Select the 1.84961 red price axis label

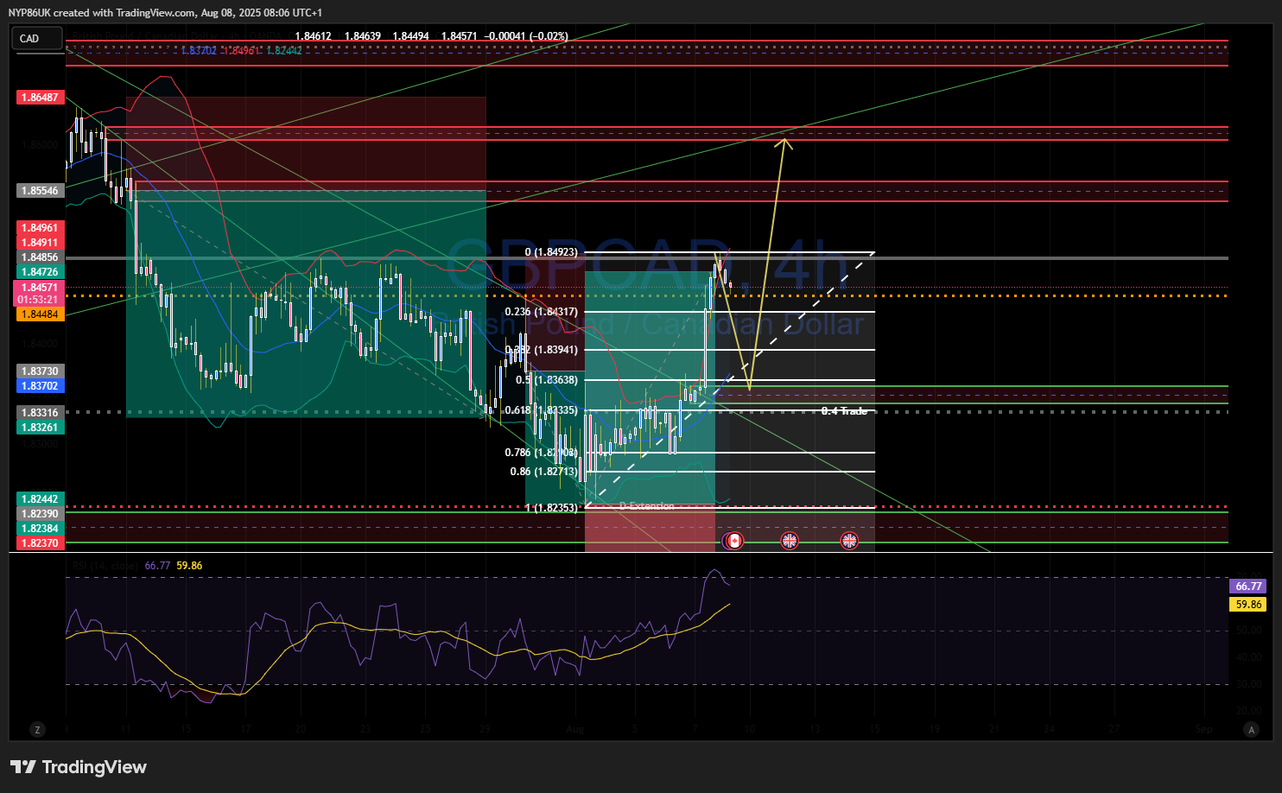40,229
